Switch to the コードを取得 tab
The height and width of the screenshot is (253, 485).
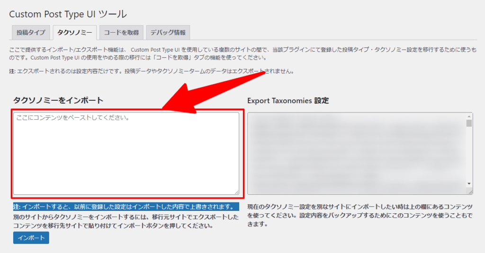tap(121, 33)
